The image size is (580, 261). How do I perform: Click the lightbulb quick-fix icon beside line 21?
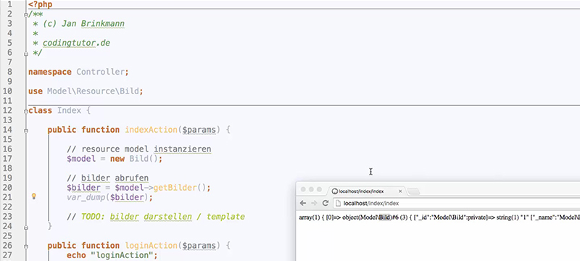33,196
